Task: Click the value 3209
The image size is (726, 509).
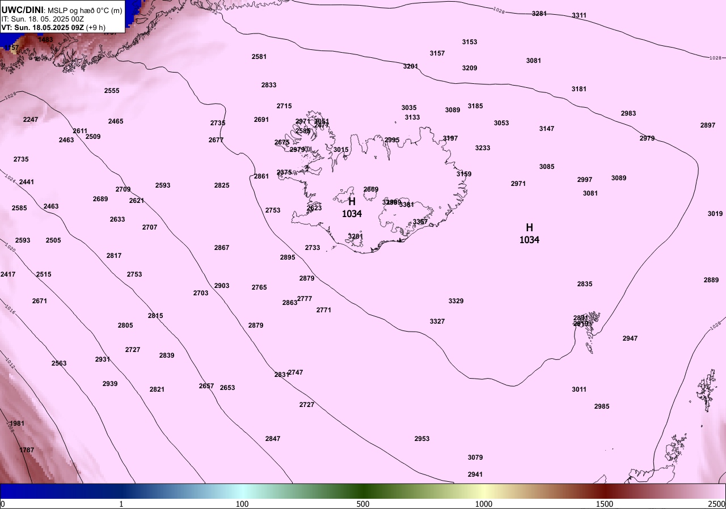Action: [470, 68]
